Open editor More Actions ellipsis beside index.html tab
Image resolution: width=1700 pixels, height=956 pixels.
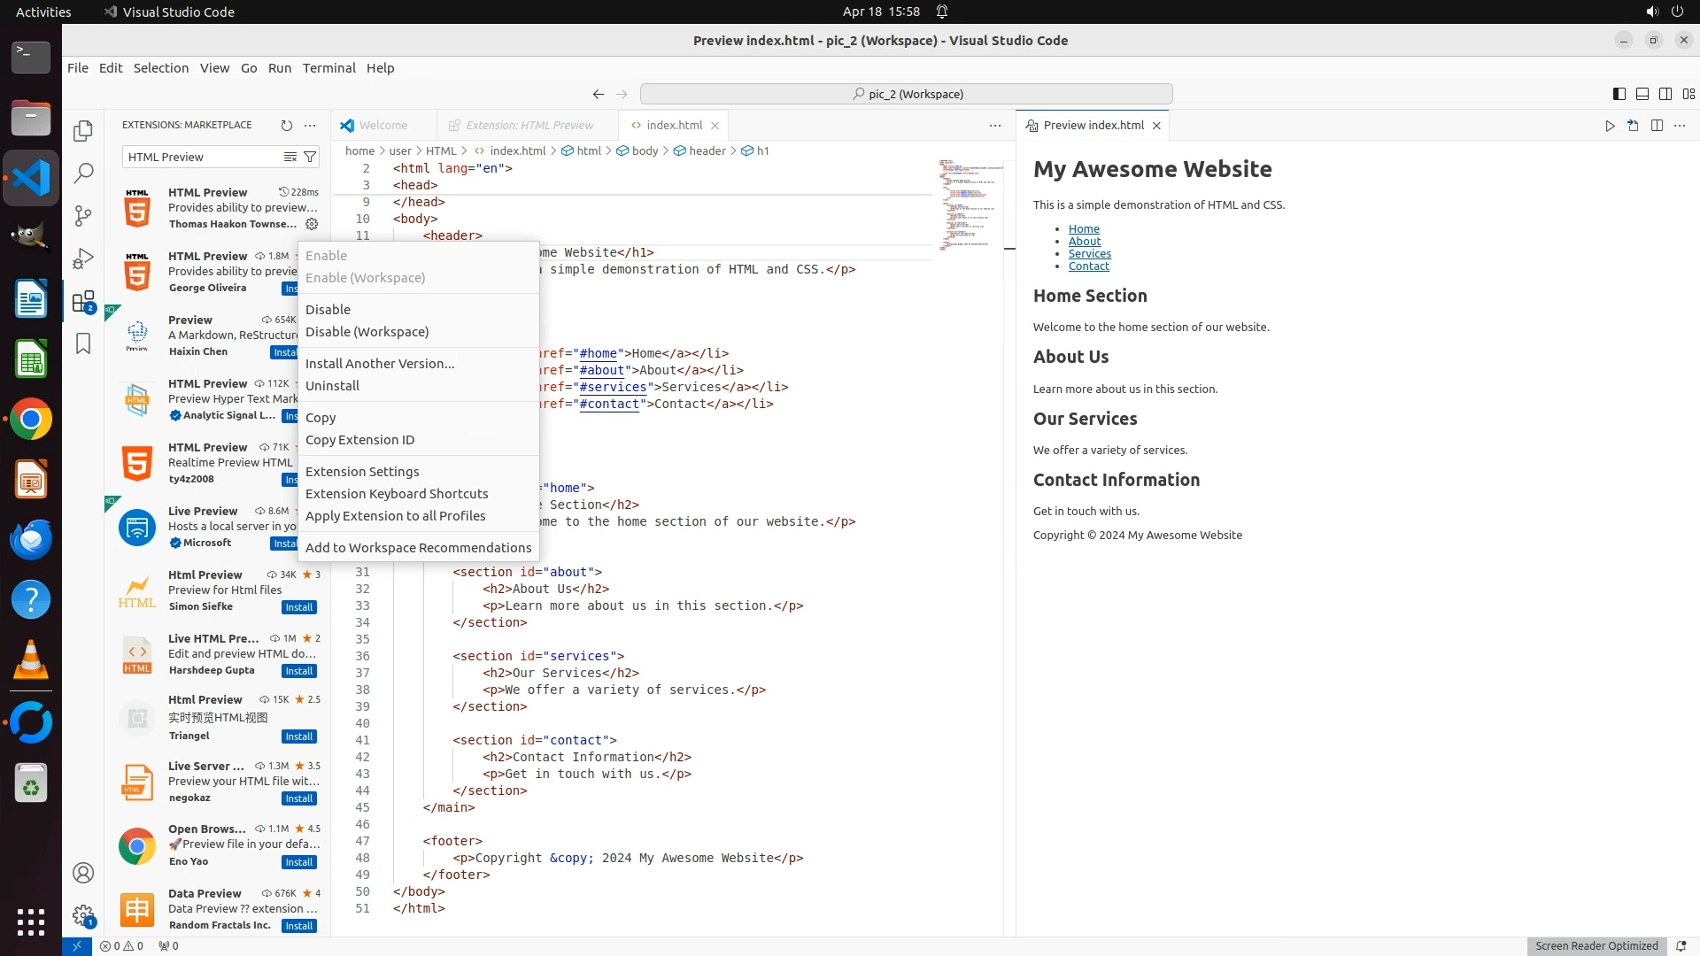pyautogui.click(x=995, y=126)
